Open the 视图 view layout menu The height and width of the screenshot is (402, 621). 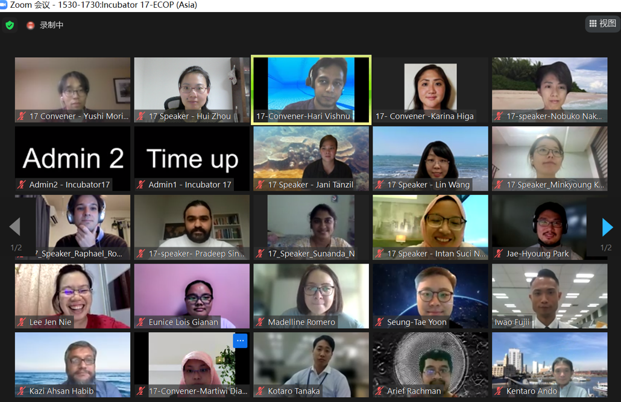[x=602, y=23]
